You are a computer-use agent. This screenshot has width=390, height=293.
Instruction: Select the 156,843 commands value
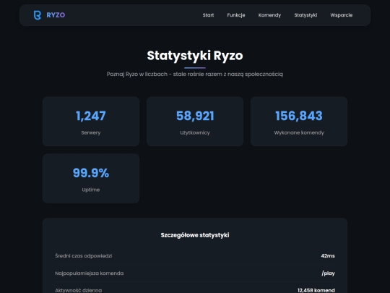coord(299,116)
